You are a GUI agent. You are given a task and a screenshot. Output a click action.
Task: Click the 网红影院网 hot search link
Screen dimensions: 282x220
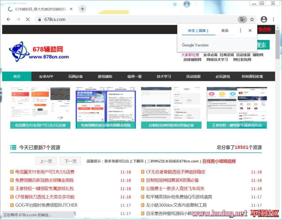coord(242,60)
